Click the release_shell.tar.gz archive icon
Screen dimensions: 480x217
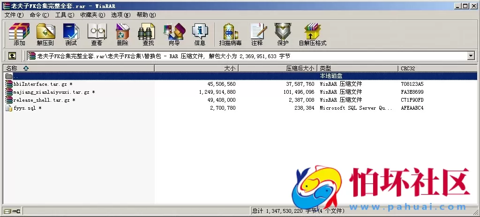(x=9, y=100)
